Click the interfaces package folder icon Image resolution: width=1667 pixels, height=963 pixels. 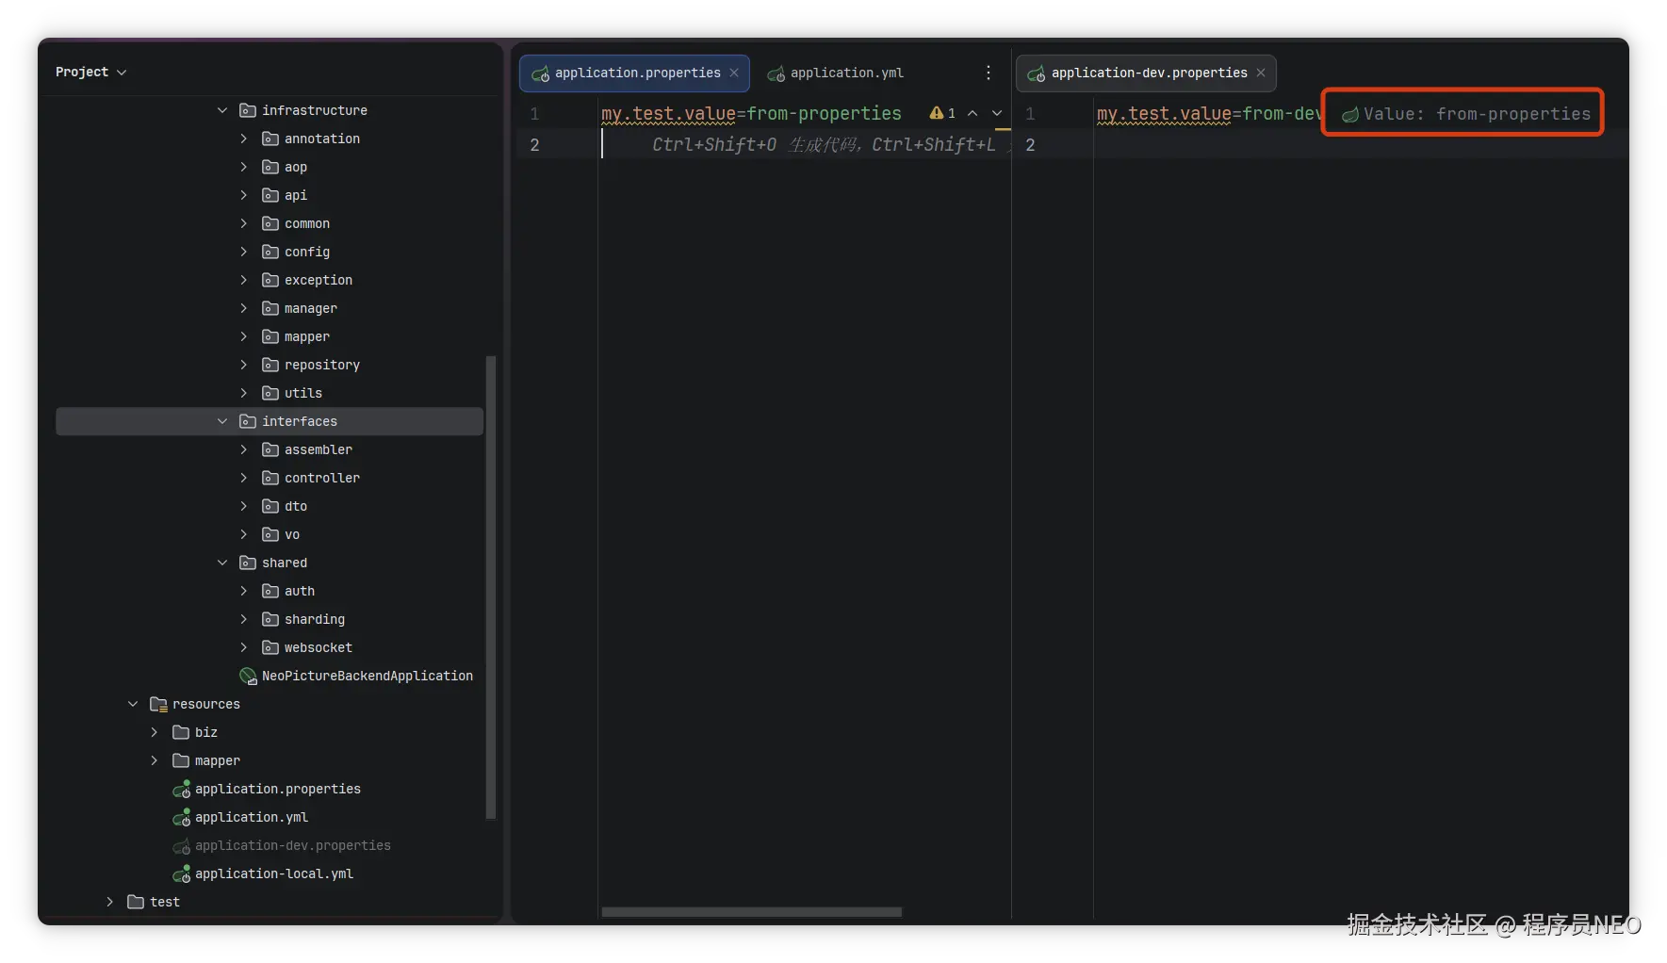pyautogui.click(x=248, y=421)
